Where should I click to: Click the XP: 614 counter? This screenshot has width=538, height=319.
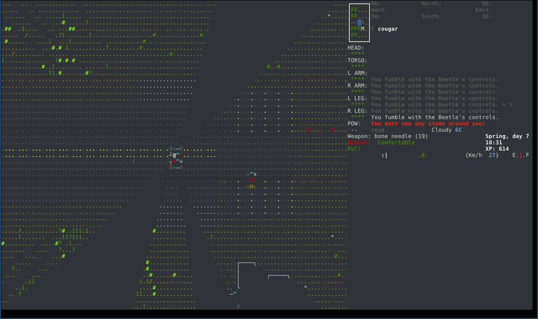point(497,149)
